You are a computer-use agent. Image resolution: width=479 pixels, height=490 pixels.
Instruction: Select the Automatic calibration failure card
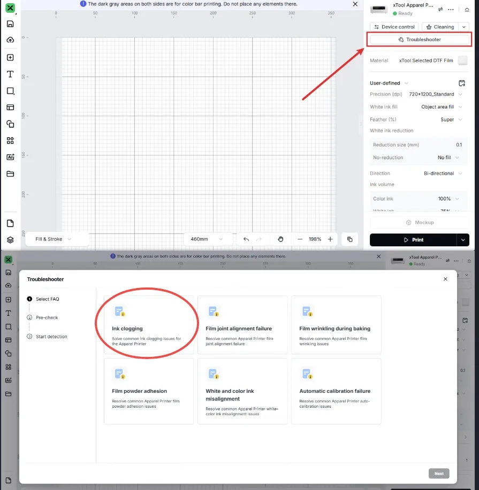[x=336, y=391]
